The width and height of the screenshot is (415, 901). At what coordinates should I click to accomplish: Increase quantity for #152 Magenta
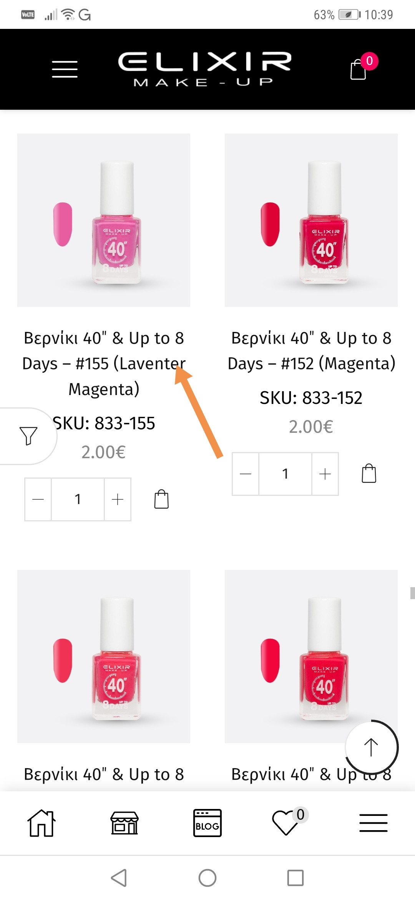(325, 474)
